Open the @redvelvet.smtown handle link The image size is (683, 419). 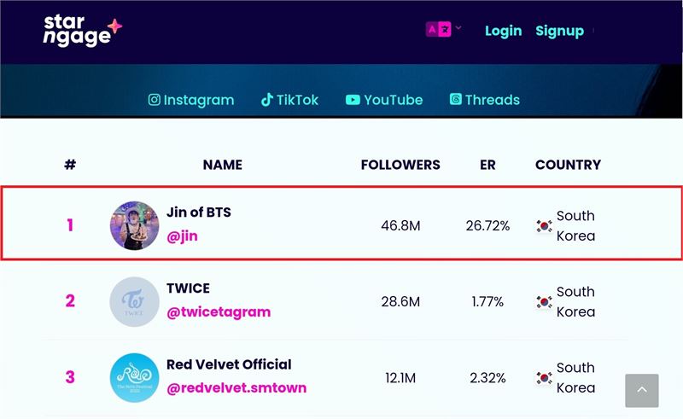coord(236,387)
